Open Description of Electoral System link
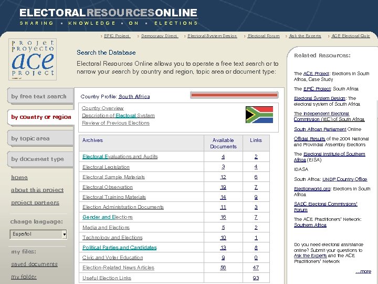 point(118,116)
